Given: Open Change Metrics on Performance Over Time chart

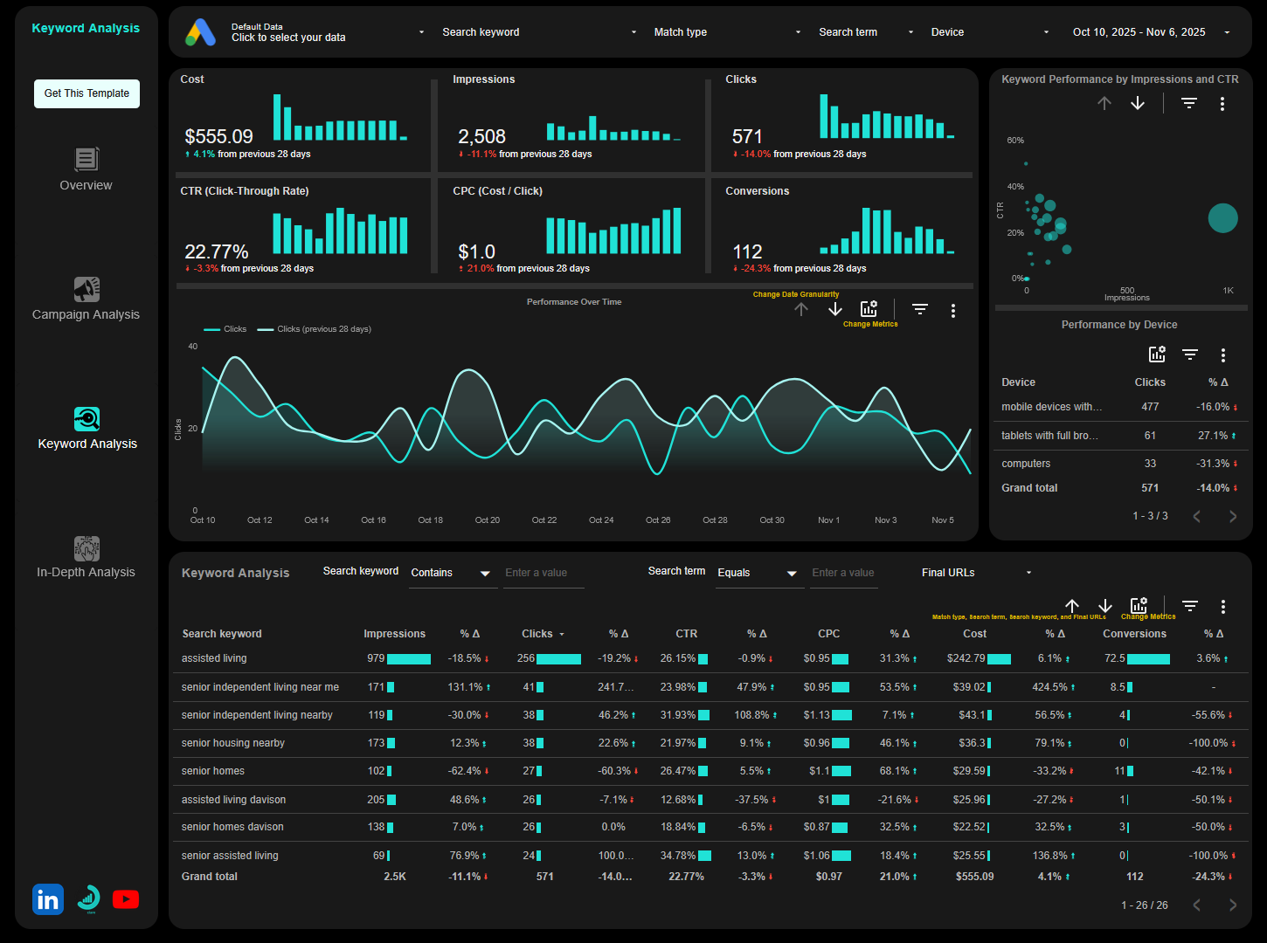Looking at the screenshot, I should [868, 307].
